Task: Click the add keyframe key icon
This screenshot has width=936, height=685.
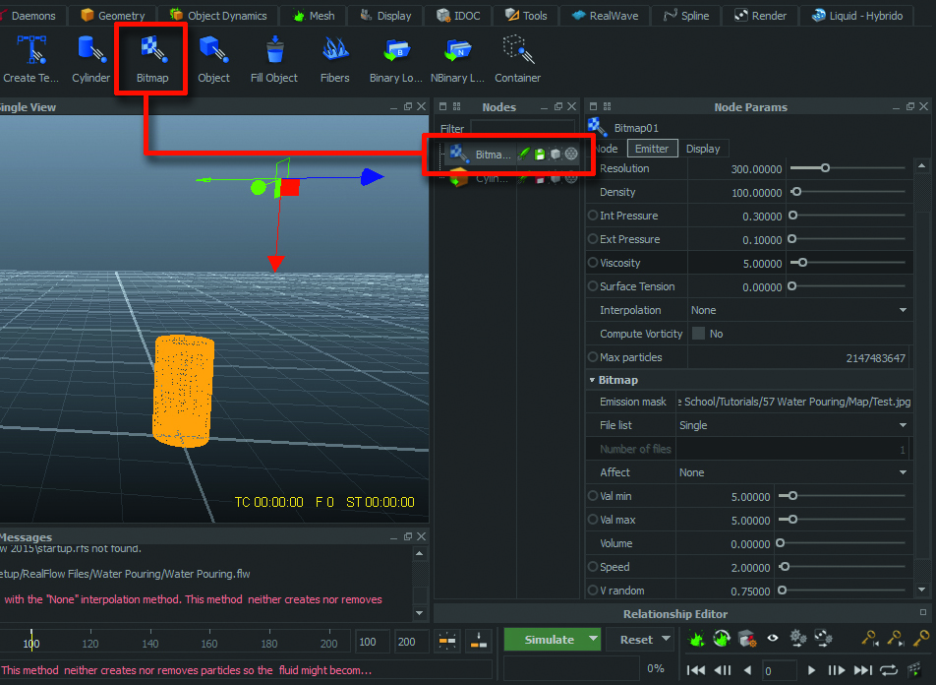Action: point(920,639)
